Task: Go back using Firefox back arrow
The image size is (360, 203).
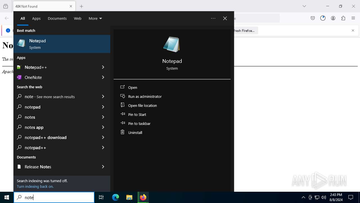Action: coord(7,18)
